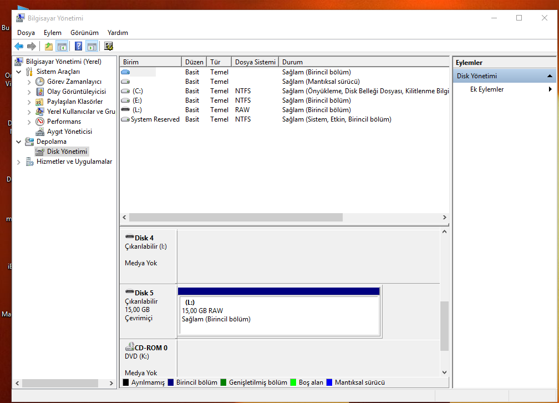Click the (L:) volume drive icon
The image size is (559, 403).
coord(125,109)
